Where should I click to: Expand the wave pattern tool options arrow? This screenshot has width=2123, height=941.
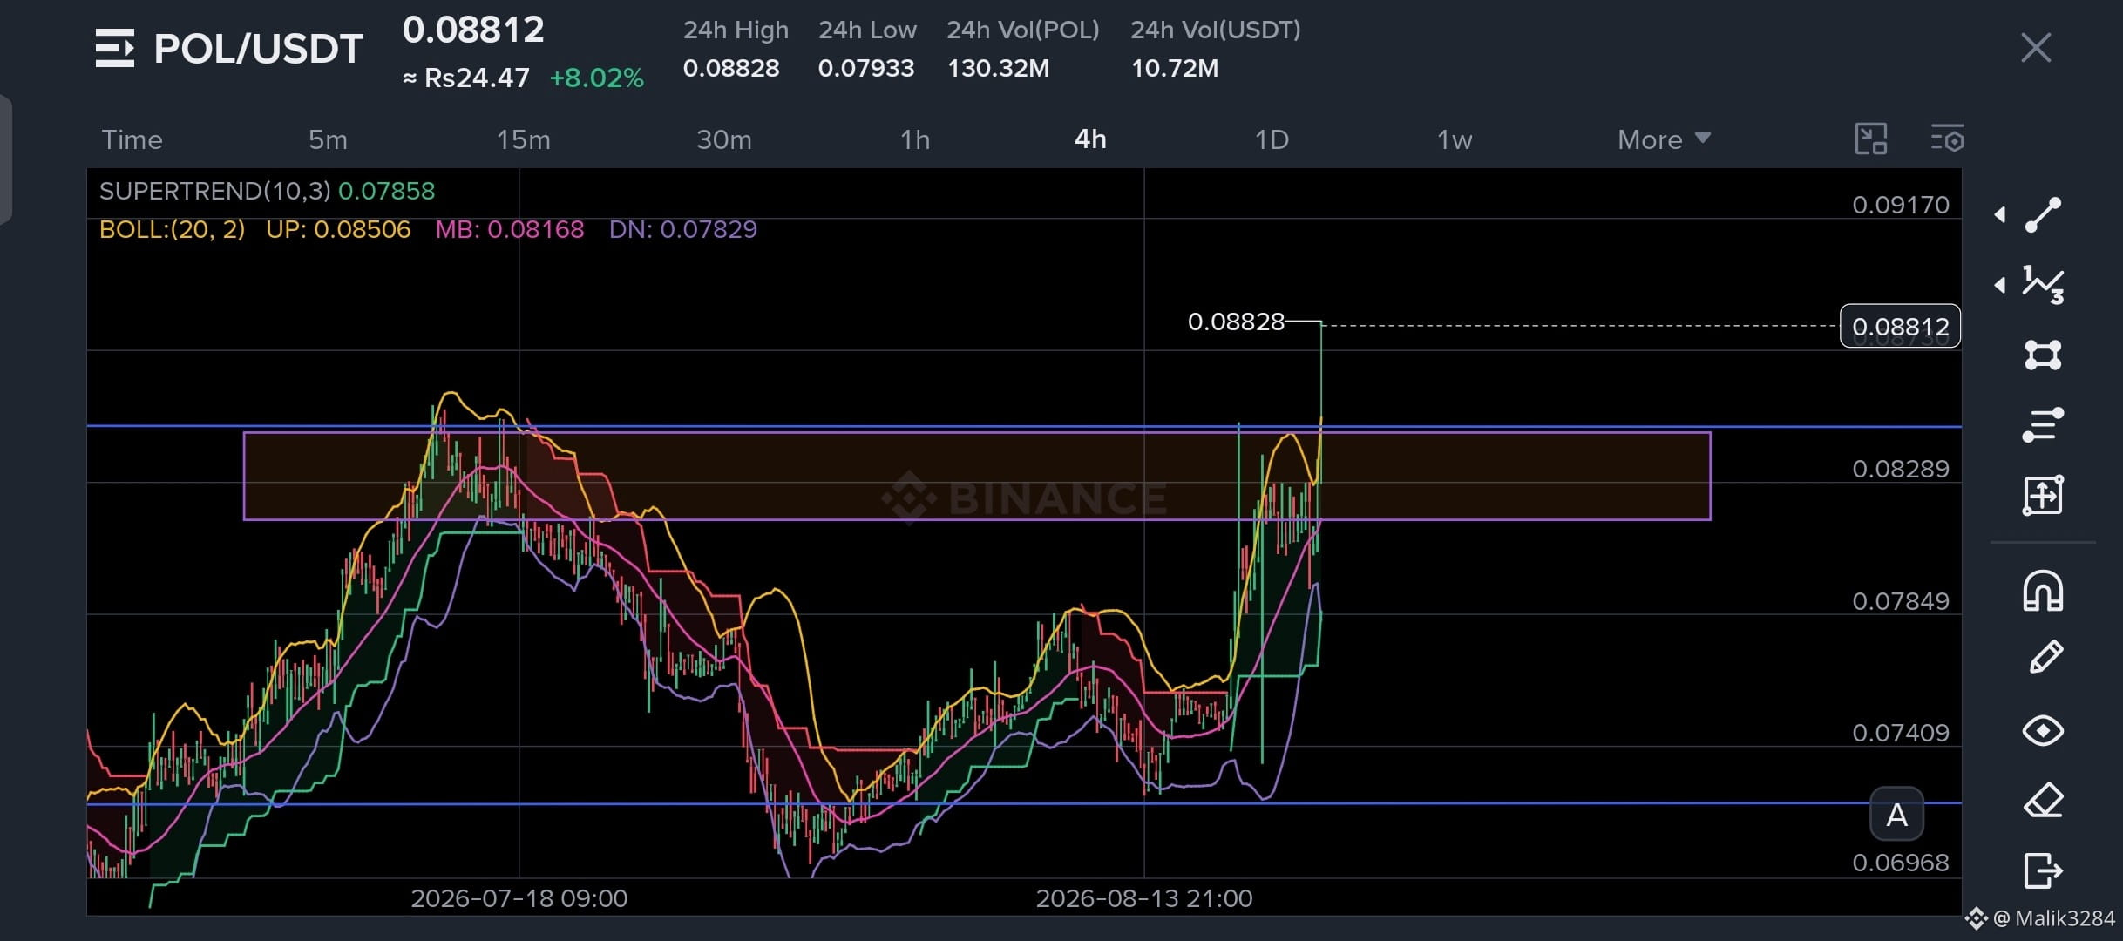click(x=2000, y=285)
